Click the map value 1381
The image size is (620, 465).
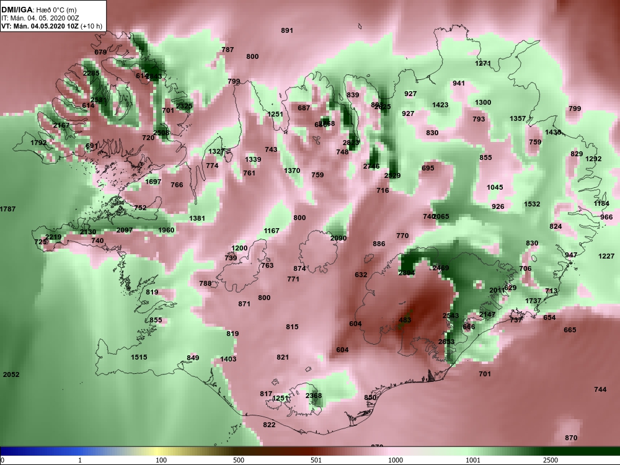click(x=197, y=218)
